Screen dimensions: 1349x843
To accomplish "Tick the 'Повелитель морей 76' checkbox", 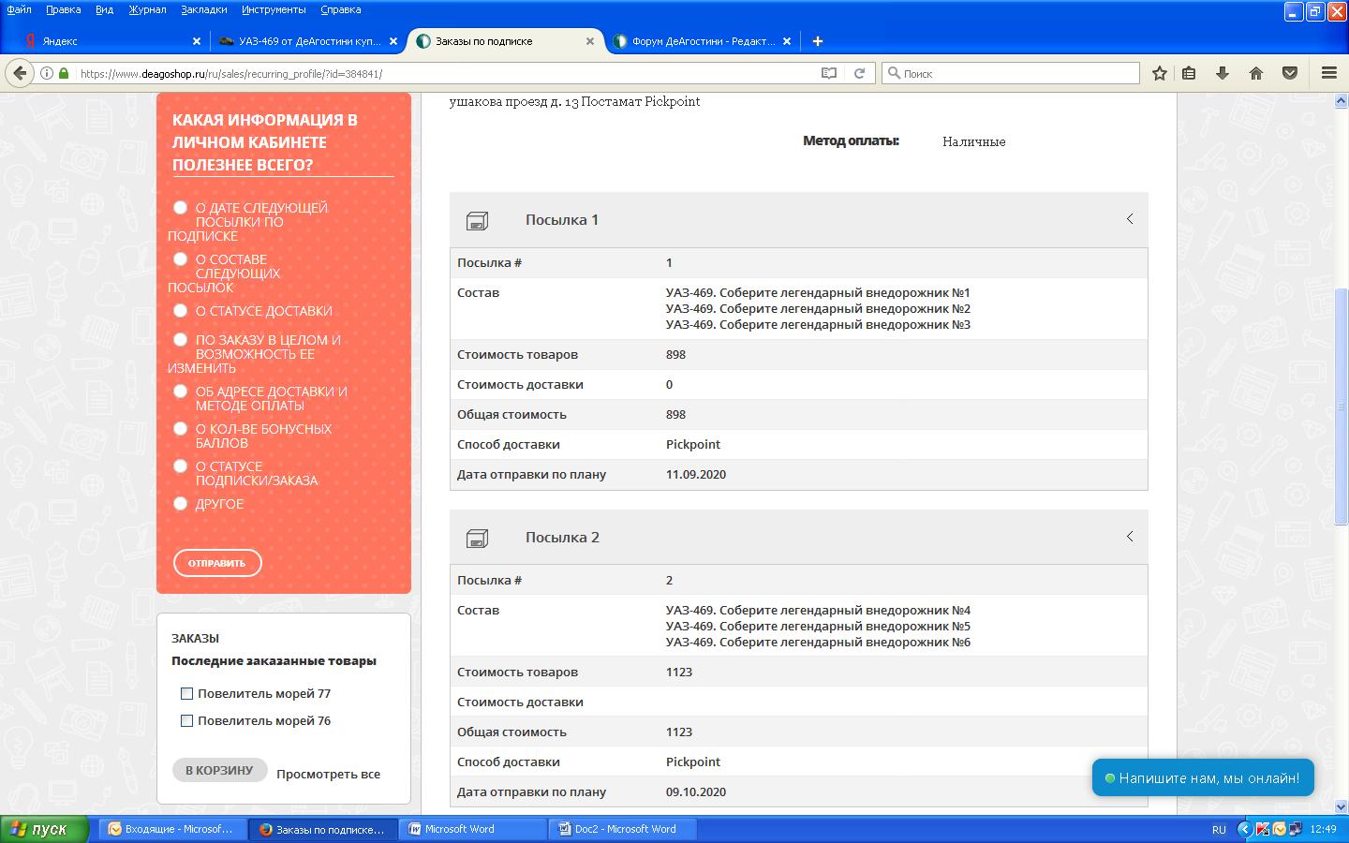I will [x=186, y=721].
